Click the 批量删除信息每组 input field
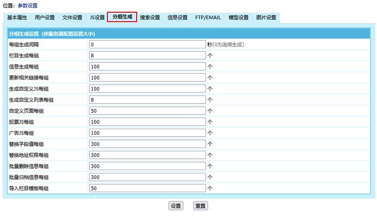The width and height of the screenshot is (377, 218). (147, 166)
